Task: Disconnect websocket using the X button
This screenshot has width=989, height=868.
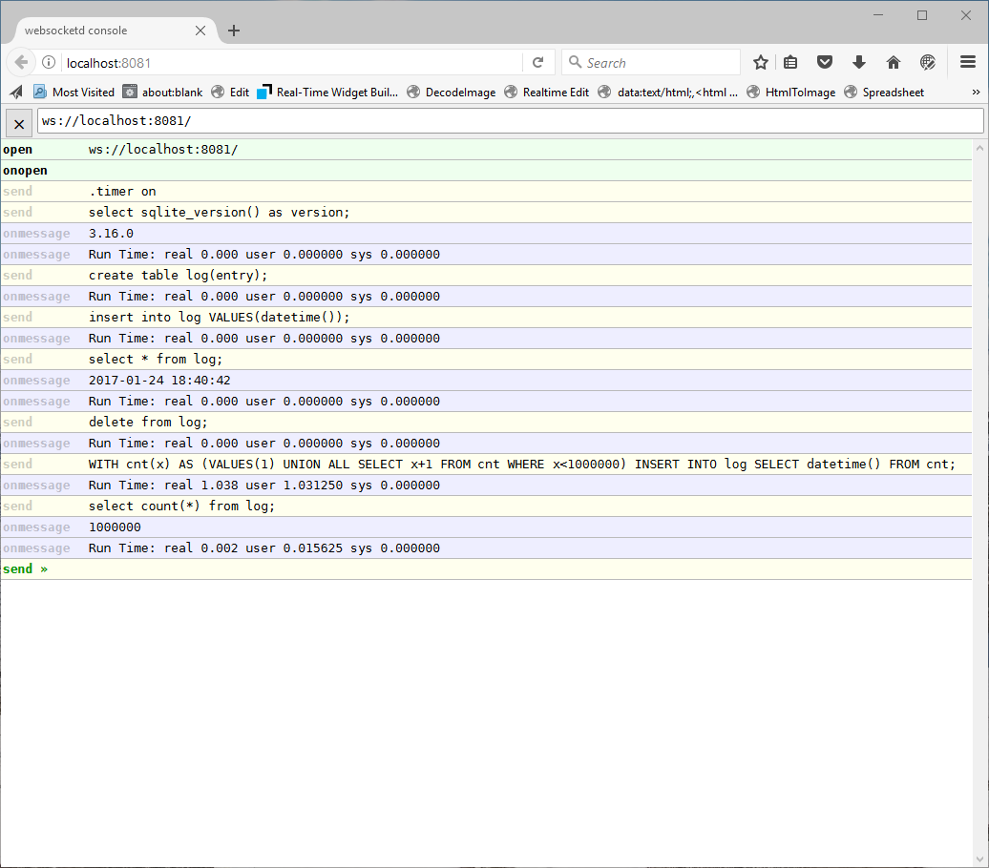Action: [x=19, y=123]
